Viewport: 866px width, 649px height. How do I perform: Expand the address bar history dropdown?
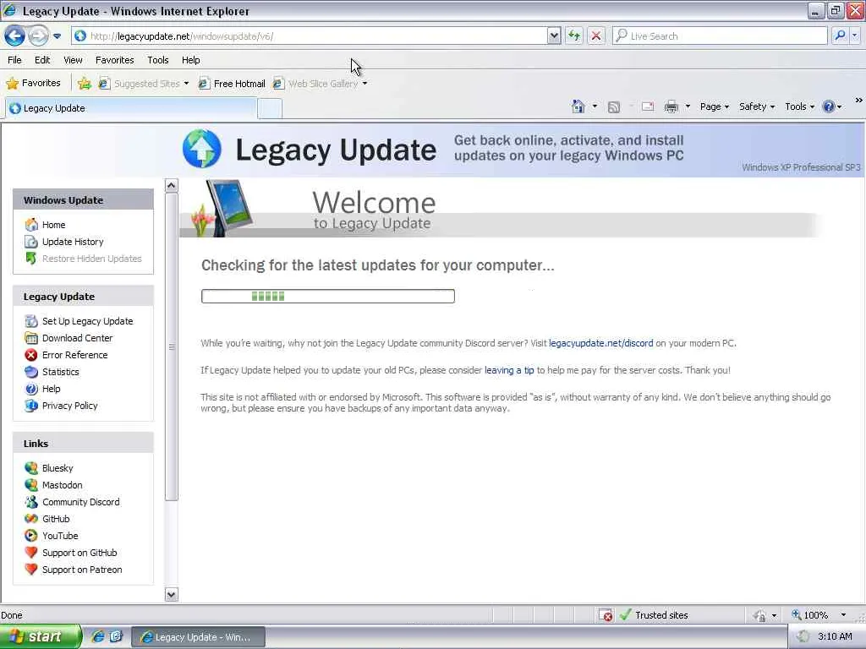click(554, 35)
